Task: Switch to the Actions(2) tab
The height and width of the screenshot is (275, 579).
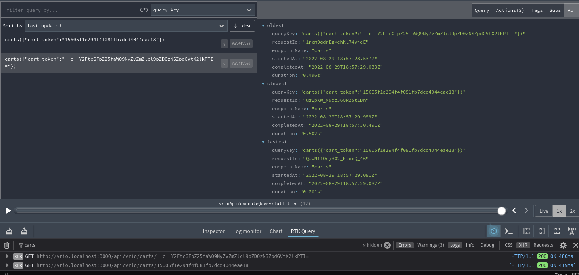Action: (510, 10)
